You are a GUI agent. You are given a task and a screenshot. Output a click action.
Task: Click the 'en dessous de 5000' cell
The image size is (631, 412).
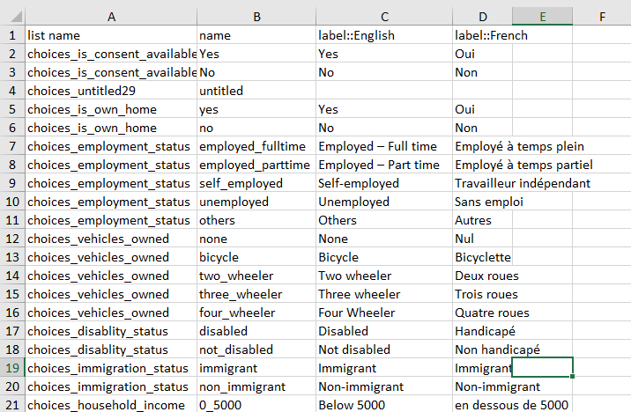tap(511, 405)
